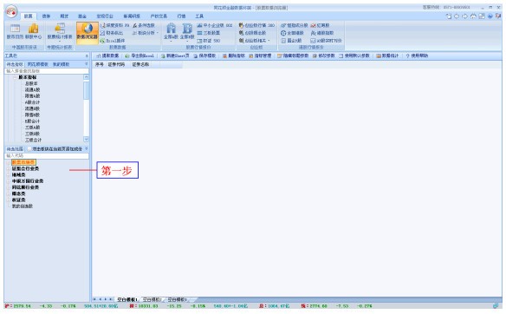The width and height of the screenshot is (506, 314).
Task: Open ChiNext board quotes 300
Action: 256,25
